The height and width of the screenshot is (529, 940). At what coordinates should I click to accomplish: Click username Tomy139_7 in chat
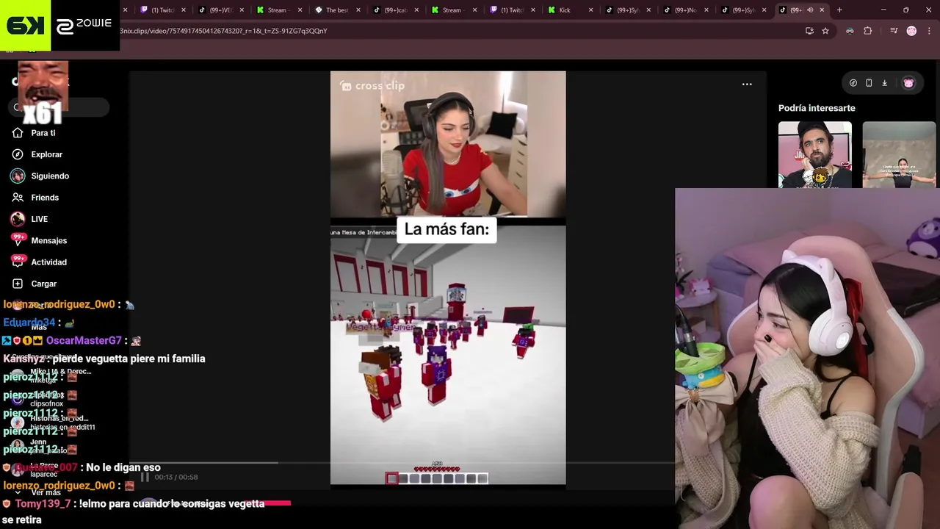[x=43, y=504]
